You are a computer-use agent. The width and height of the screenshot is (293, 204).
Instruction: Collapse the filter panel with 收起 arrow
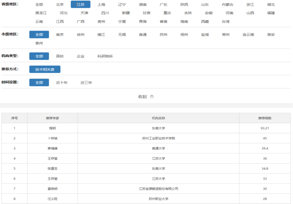(x=146, y=97)
